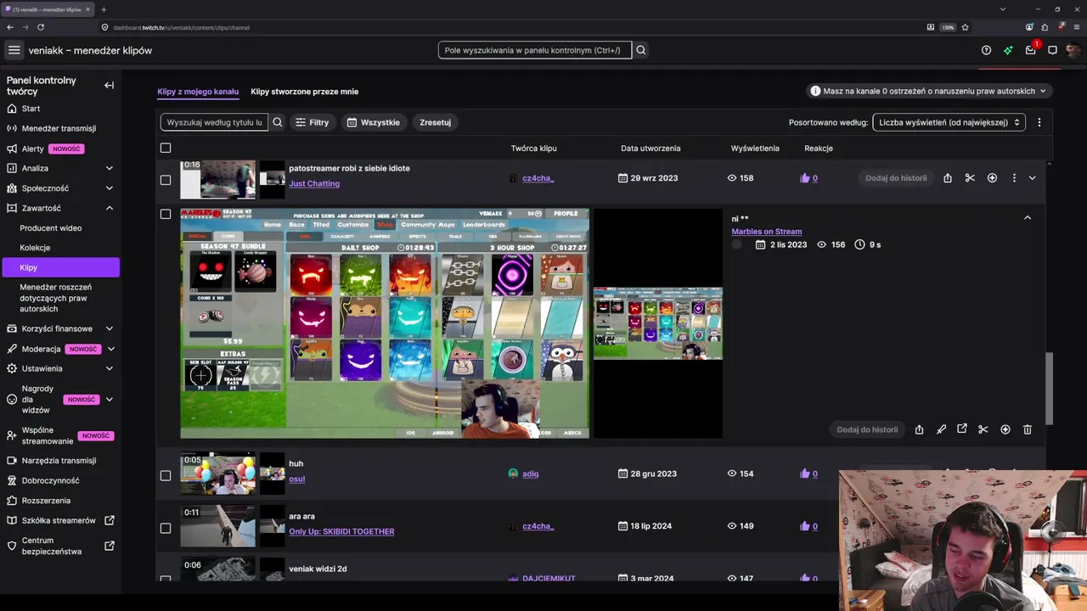1087x611 pixels.
Task: Click the star icon on patostreamer row
Action: coord(992,178)
